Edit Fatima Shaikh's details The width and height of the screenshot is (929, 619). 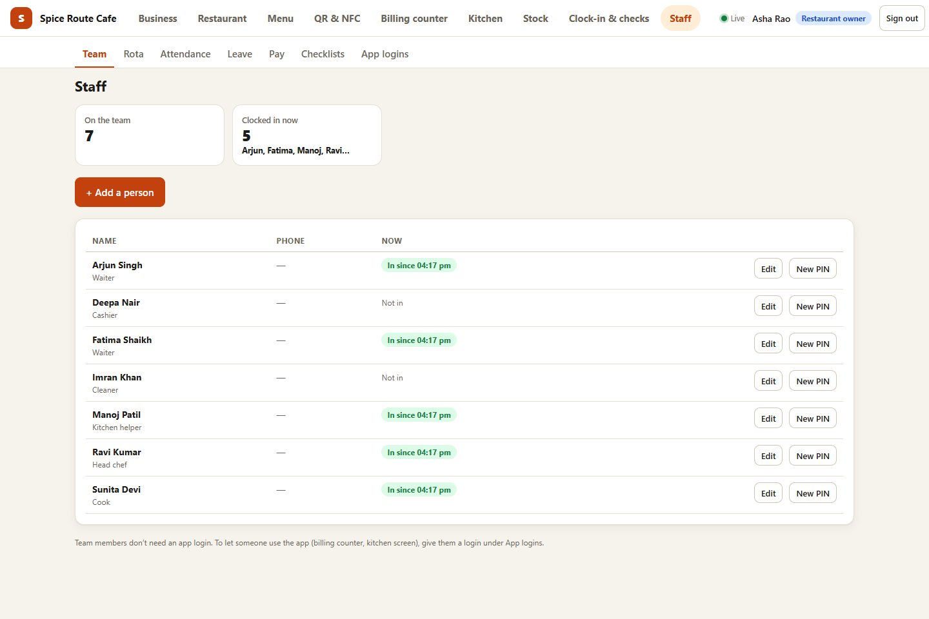click(768, 344)
